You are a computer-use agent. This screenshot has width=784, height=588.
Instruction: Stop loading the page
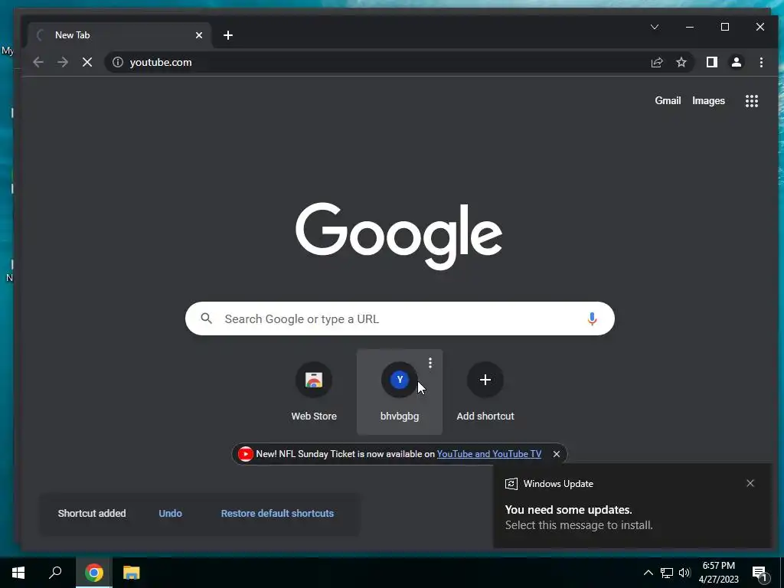[x=87, y=63]
